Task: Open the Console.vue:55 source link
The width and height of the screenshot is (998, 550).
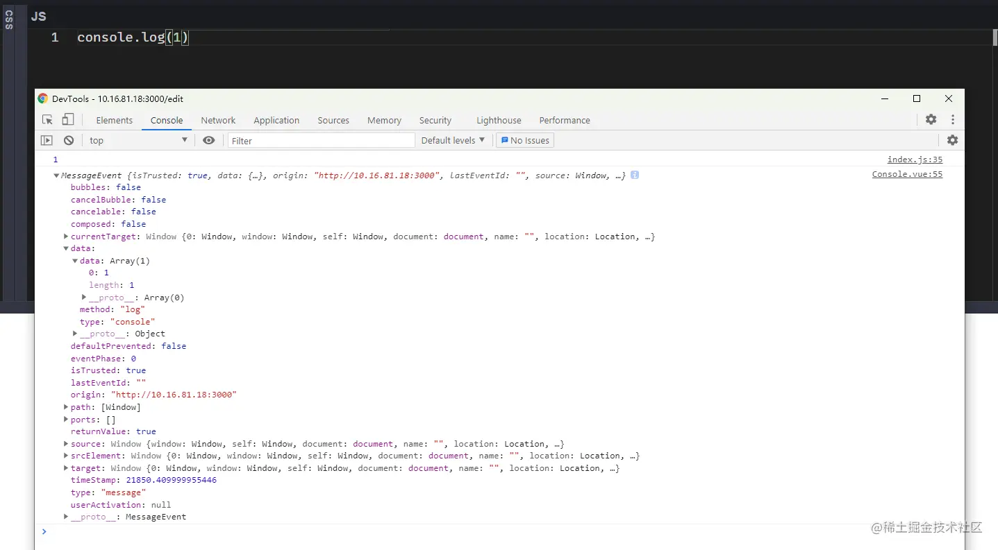Action: [907, 174]
